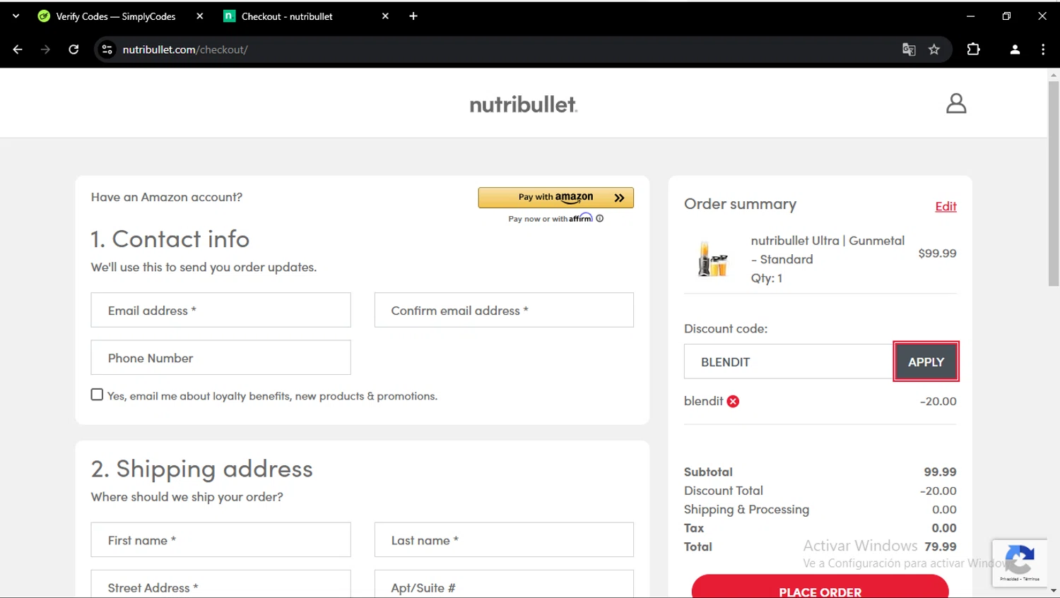Restore down the browser window
Image resolution: width=1060 pixels, height=598 pixels.
(1006, 16)
